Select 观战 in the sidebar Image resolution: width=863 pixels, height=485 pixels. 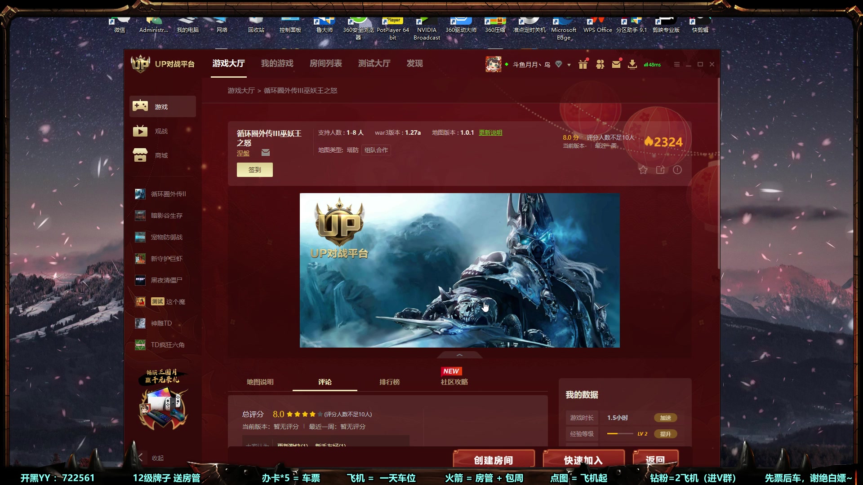[163, 131]
